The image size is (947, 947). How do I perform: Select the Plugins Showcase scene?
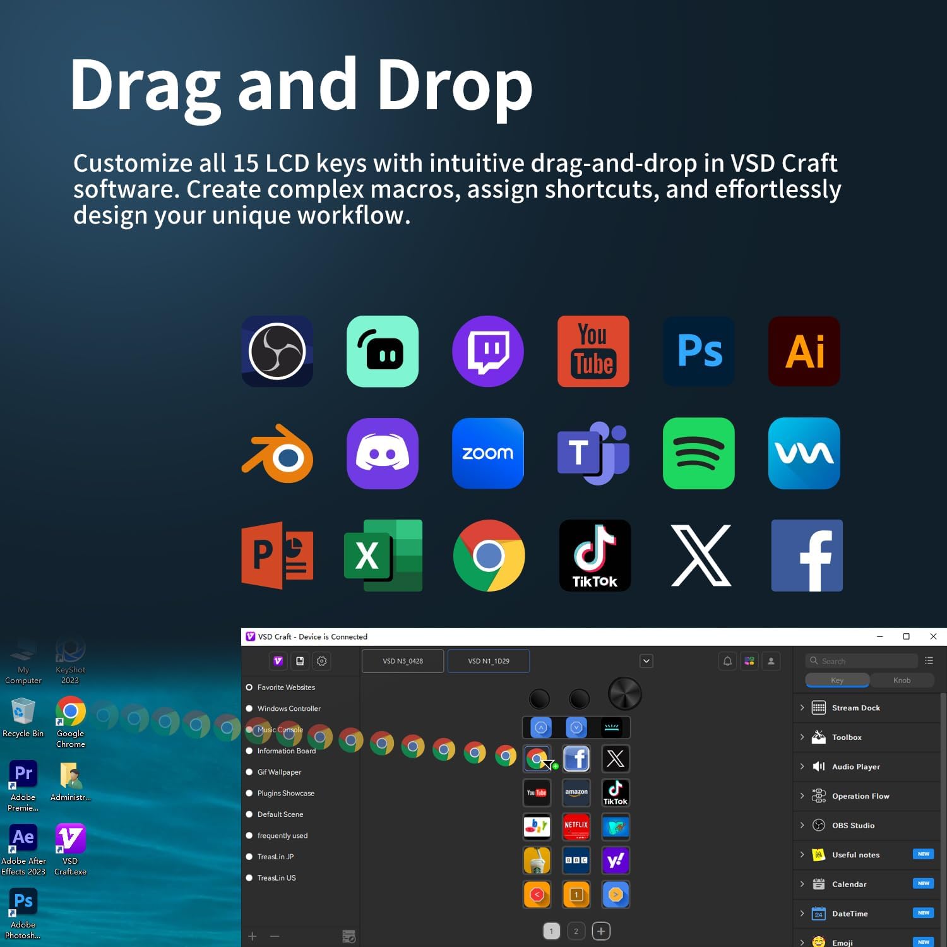[x=285, y=793]
